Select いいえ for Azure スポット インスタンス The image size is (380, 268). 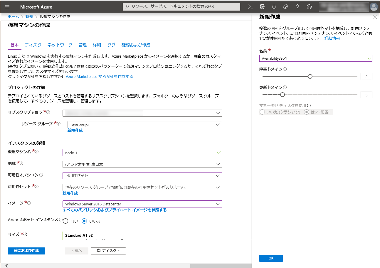tap(84, 221)
